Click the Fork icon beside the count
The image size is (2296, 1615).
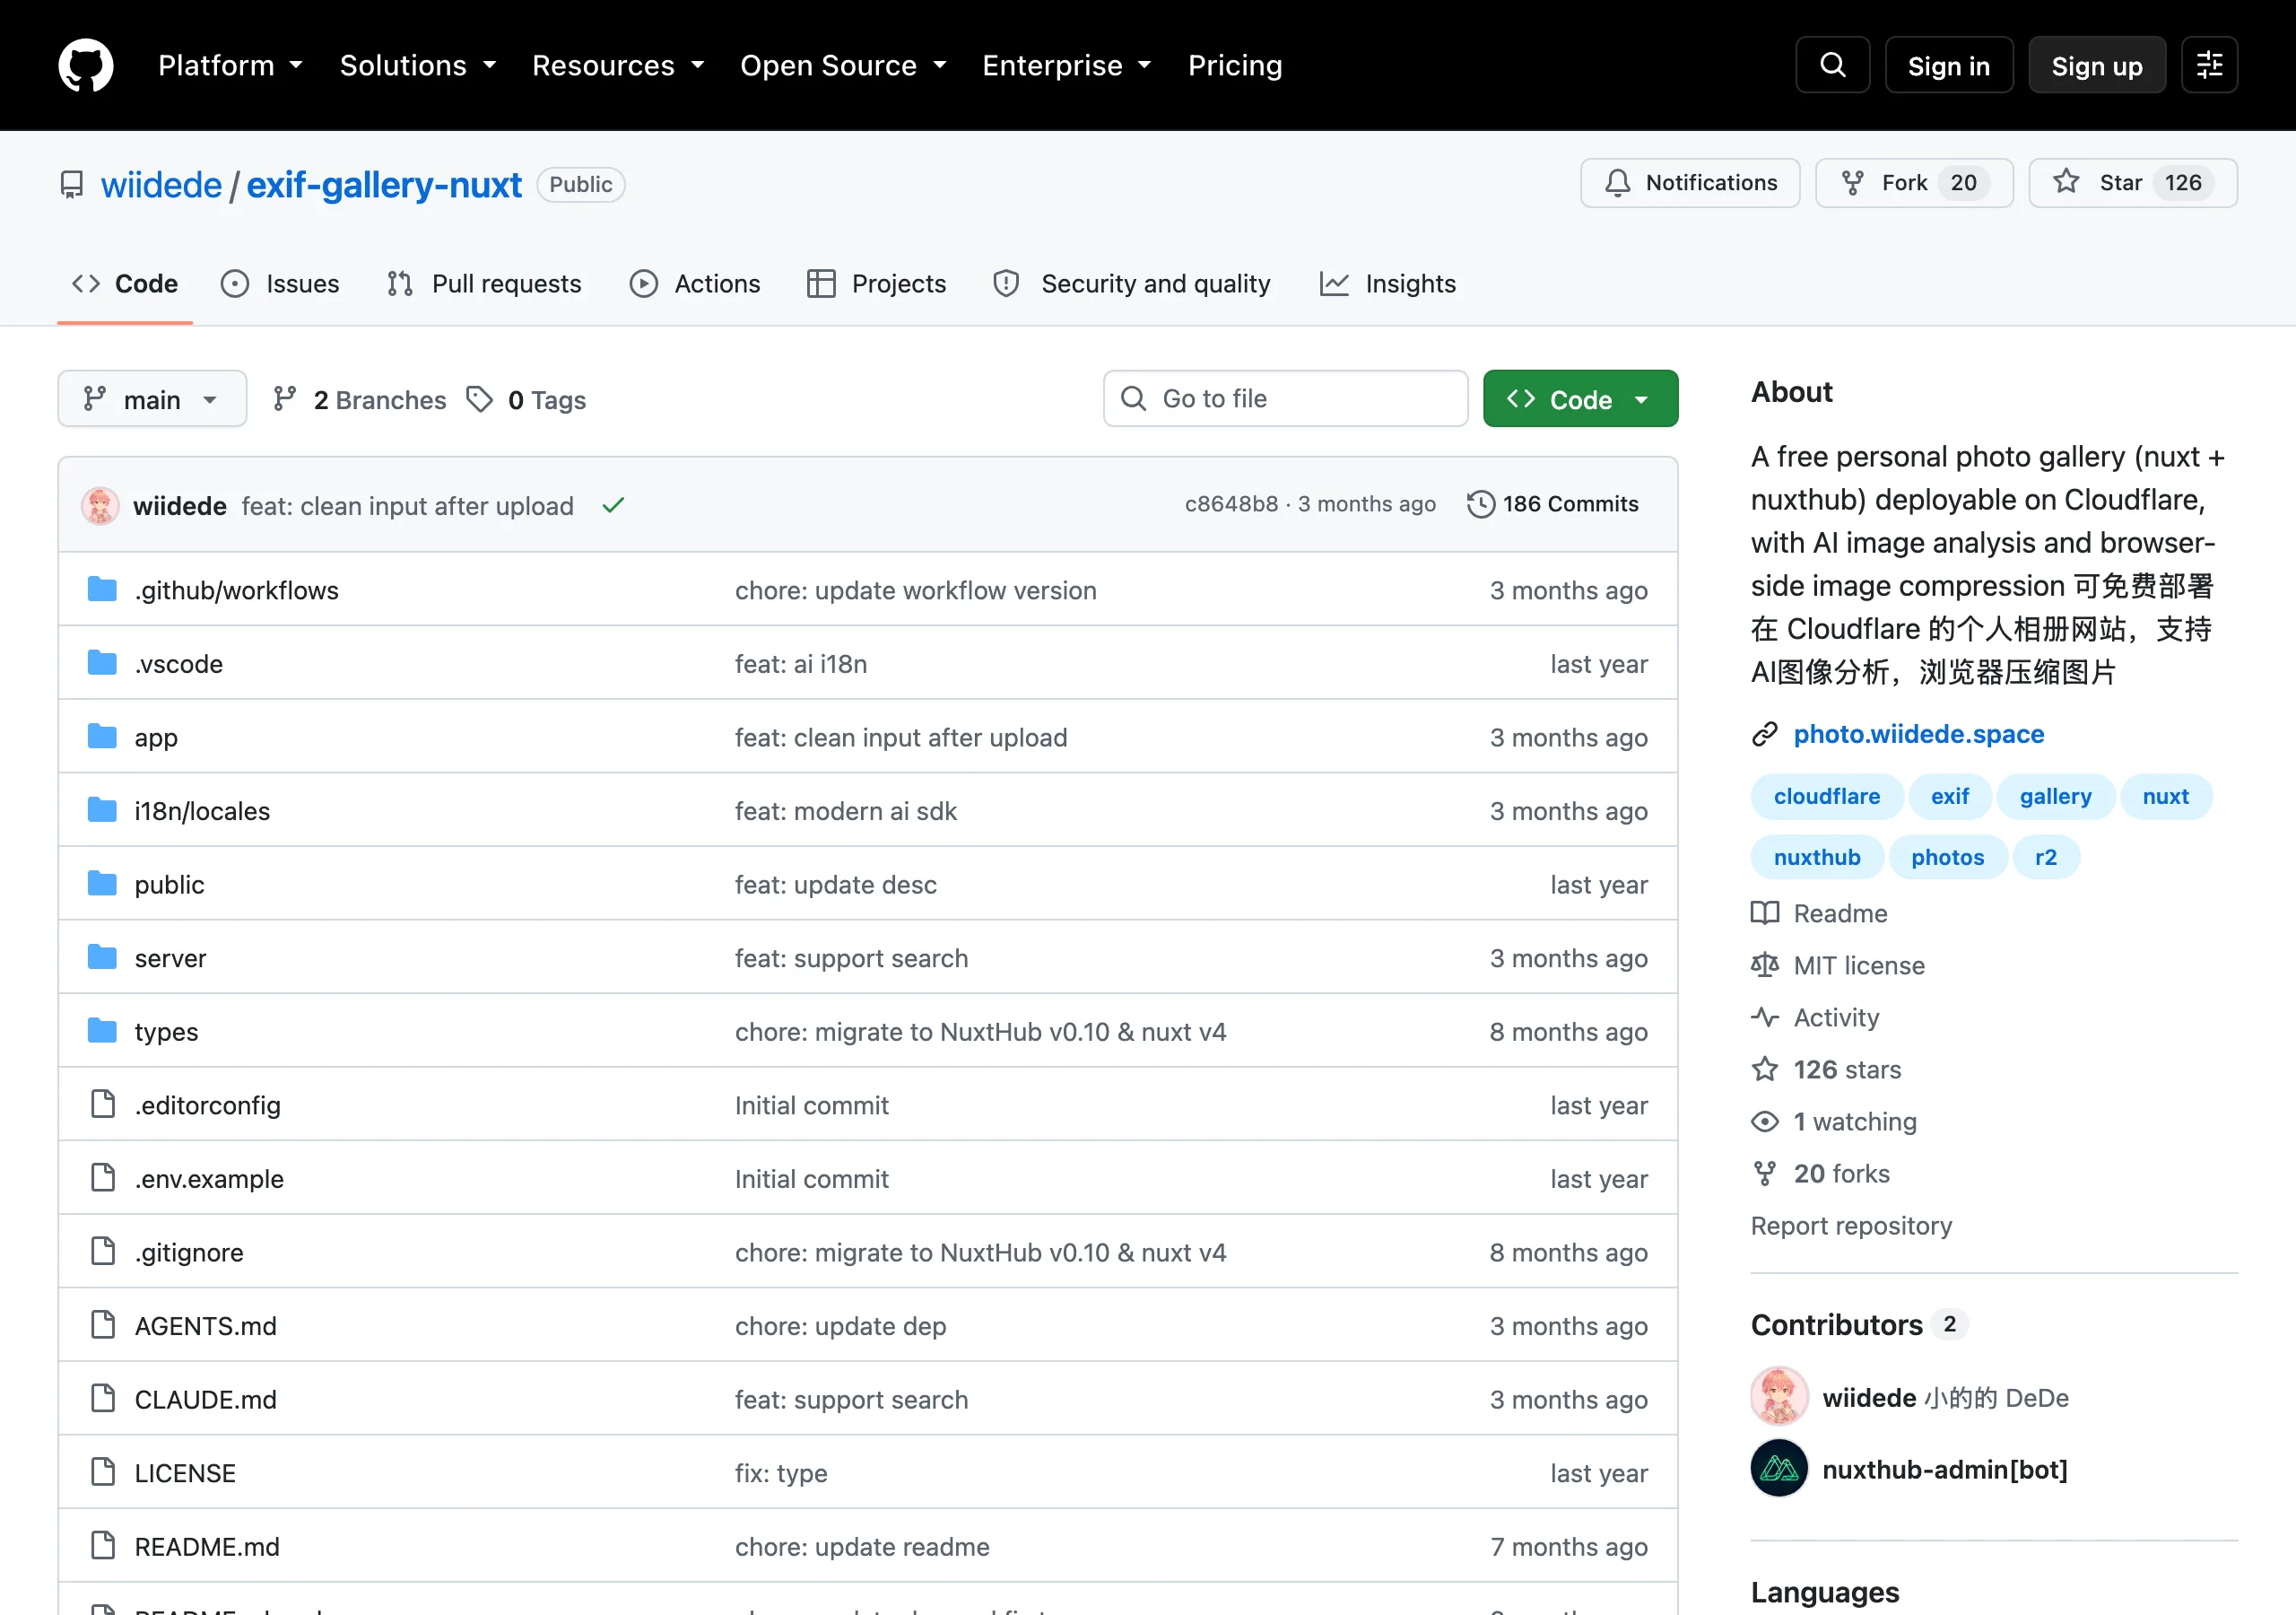[x=1853, y=183]
